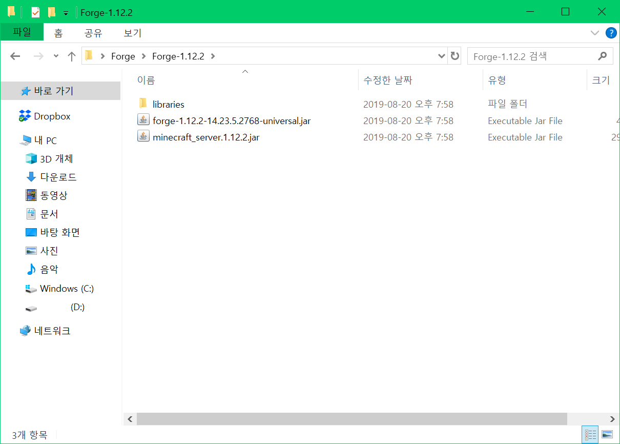Click the Forge breadcrumb in address bar

coord(123,56)
